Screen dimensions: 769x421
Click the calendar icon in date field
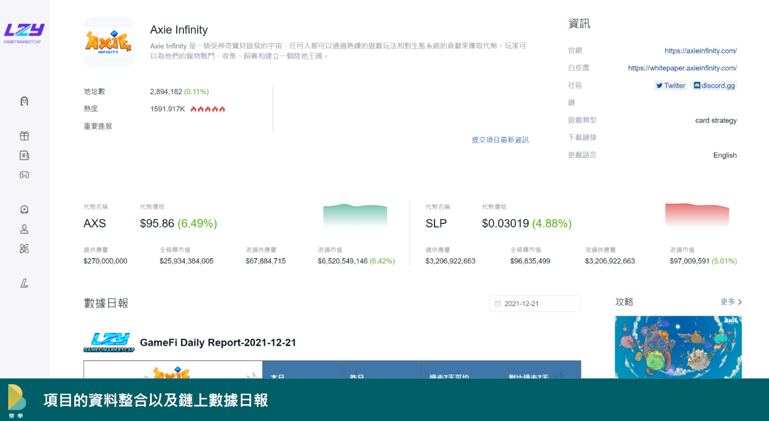coord(498,304)
